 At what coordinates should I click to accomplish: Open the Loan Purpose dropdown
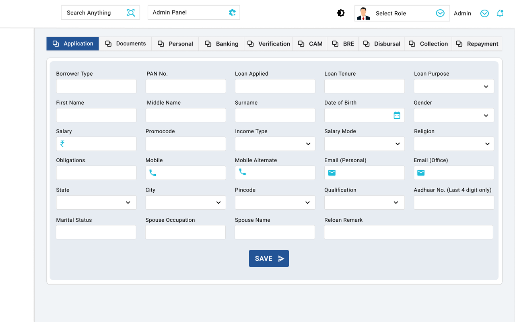click(486, 86)
